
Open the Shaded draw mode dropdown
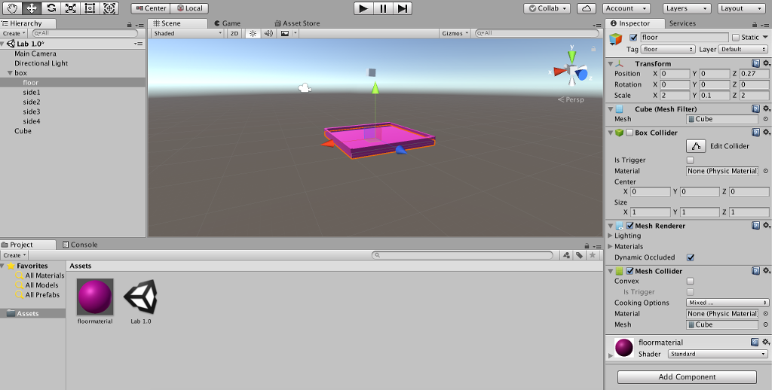tap(187, 33)
